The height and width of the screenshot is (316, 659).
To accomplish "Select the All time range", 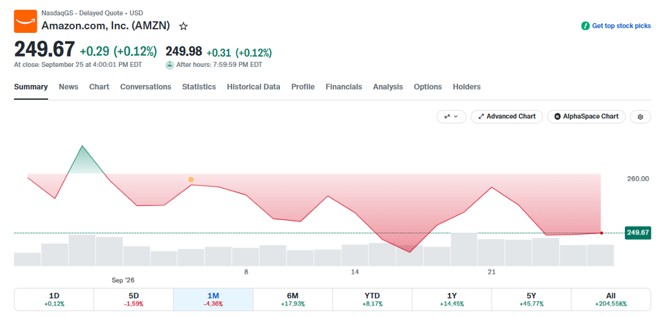I will click(611, 299).
